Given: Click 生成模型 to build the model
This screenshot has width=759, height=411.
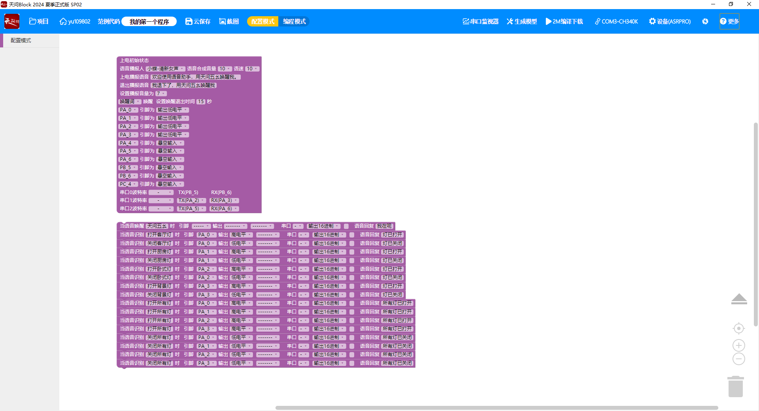Looking at the screenshot, I should click(x=522, y=21).
